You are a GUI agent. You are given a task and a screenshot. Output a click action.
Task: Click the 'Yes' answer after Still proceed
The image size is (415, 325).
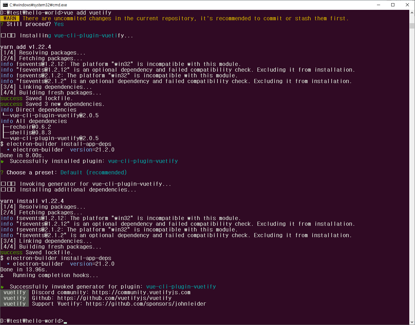(x=59, y=24)
